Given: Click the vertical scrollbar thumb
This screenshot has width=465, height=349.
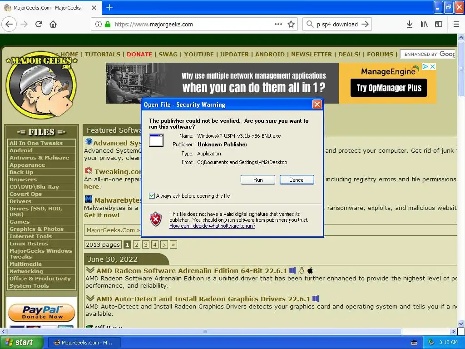Looking at the screenshot, I should click(461, 69).
